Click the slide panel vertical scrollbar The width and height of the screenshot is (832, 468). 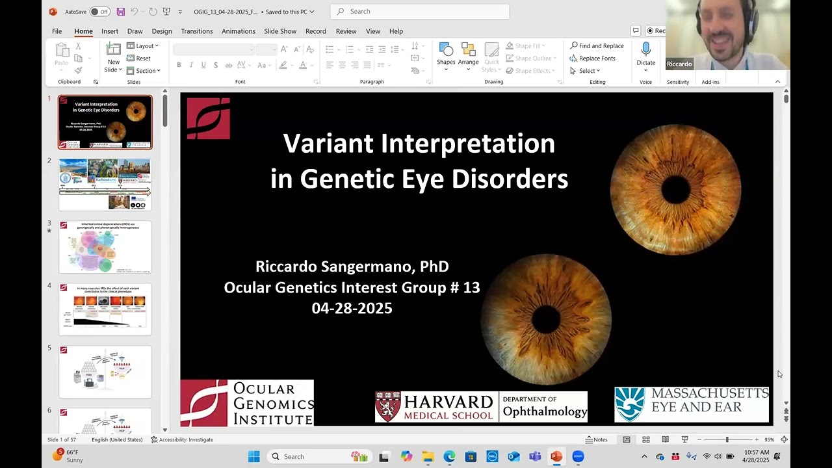point(165,112)
